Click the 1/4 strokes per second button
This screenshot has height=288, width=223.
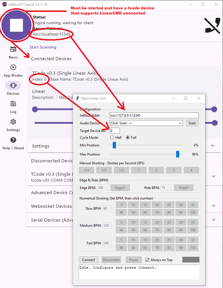[x=87, y=170]
